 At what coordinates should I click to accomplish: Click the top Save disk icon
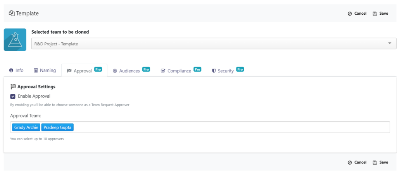click(375, 14)
